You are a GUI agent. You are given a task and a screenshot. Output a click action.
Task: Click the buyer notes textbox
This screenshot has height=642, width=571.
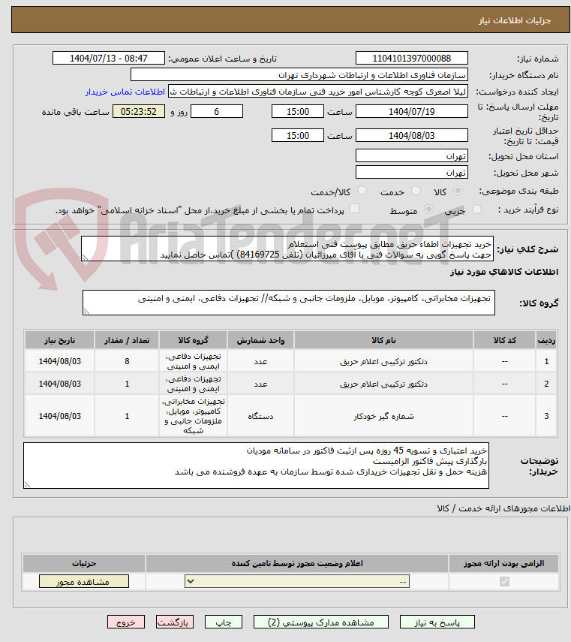coord(256,466)
